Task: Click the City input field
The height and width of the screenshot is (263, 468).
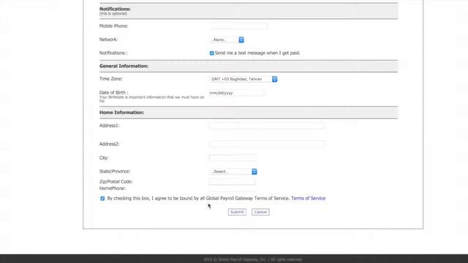Action: tap(233, 158)
